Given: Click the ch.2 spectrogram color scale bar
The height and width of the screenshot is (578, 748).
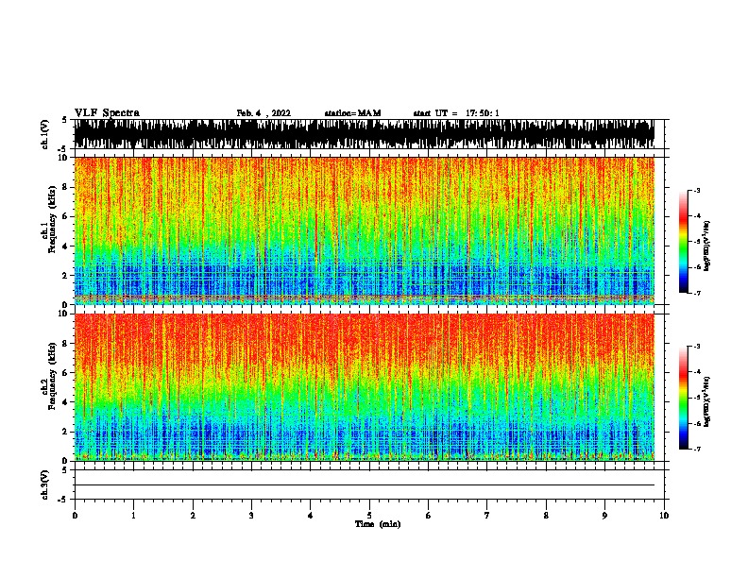Looking at the screenshot, I should tap(684, 398).
